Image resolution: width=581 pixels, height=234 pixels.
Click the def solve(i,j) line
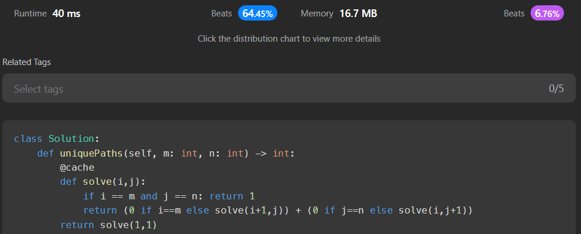click(x=103, y=182)
